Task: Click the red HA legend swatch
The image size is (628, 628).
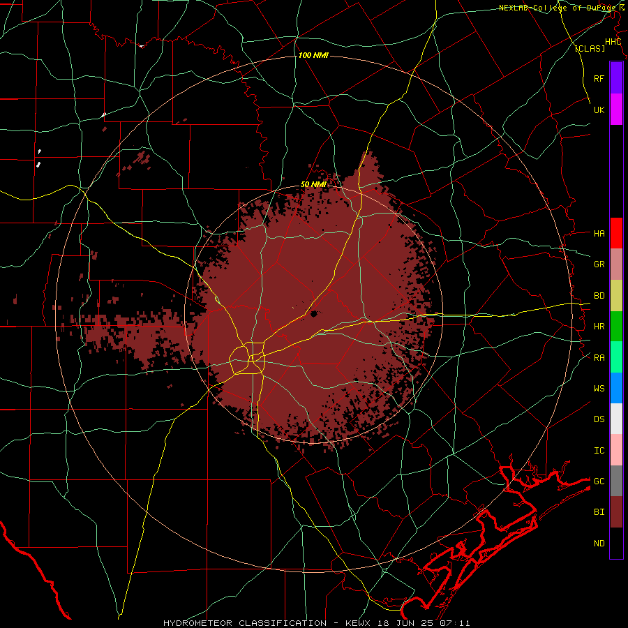Action: coord(616,233)
